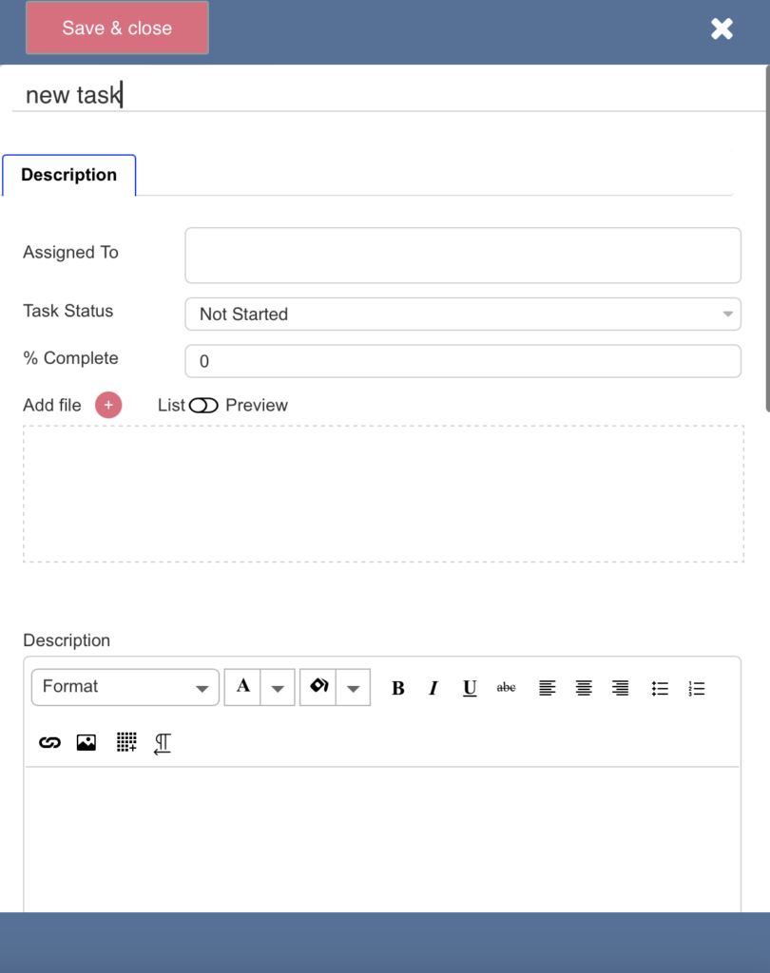Toggle underline formatting

[x=470, y=688]
